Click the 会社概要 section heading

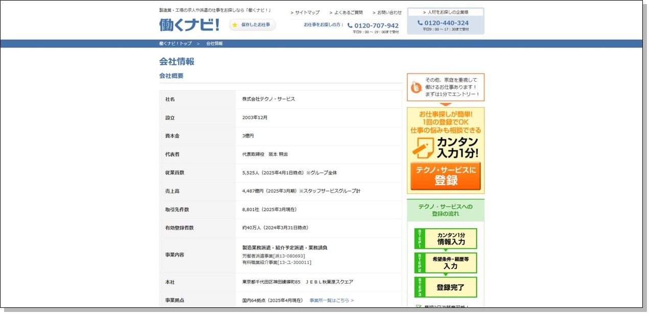coord(171,76)
